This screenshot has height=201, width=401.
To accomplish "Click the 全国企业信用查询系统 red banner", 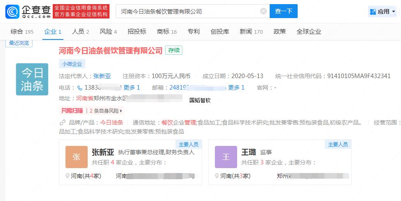I will tap(81, 11).
